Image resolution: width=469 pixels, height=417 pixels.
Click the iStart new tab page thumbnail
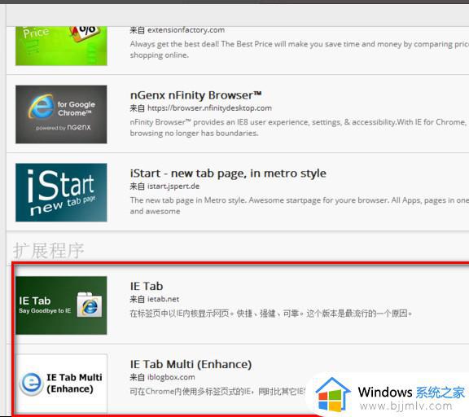pos(61,192)
